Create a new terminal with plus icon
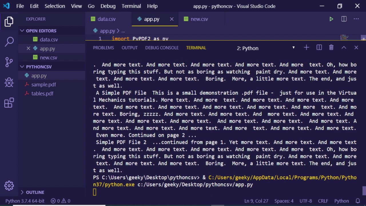This screenshot has width=366, height=206. coord(306,48)
